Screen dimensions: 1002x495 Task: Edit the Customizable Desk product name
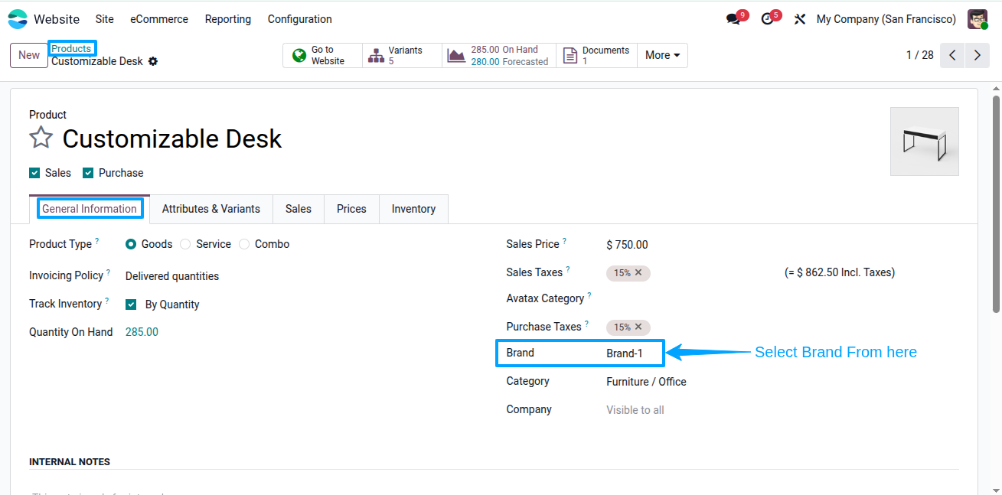[x=172, y=138]
